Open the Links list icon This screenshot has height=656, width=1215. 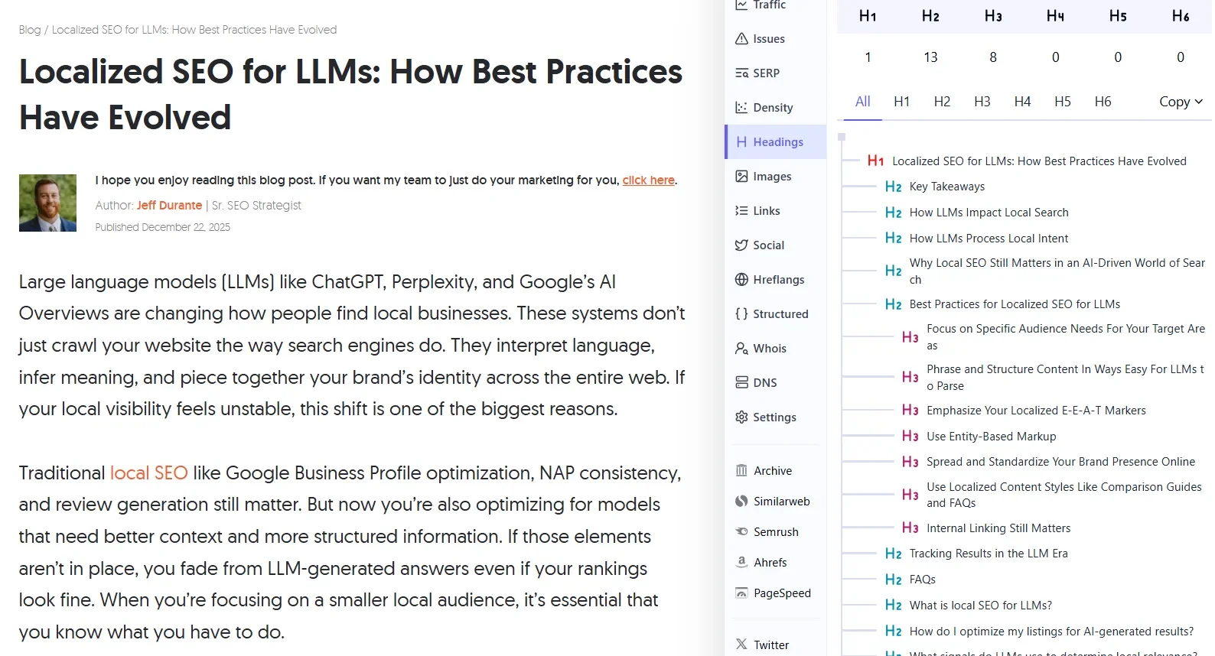[741, 211]
